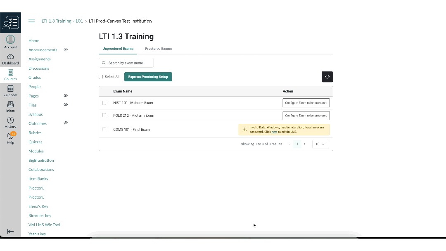Go to next results page arrow
This screenshot has width=446, height=251.
coord(305,144)
